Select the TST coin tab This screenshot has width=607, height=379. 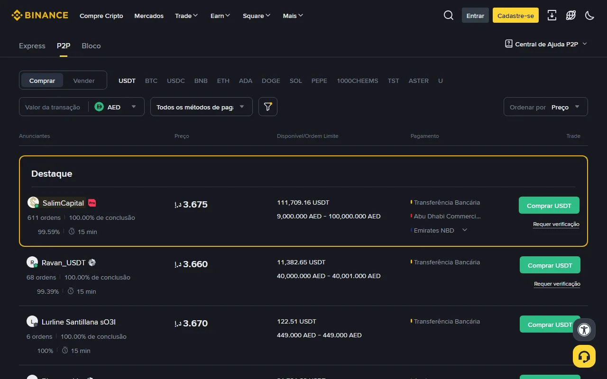394,81
